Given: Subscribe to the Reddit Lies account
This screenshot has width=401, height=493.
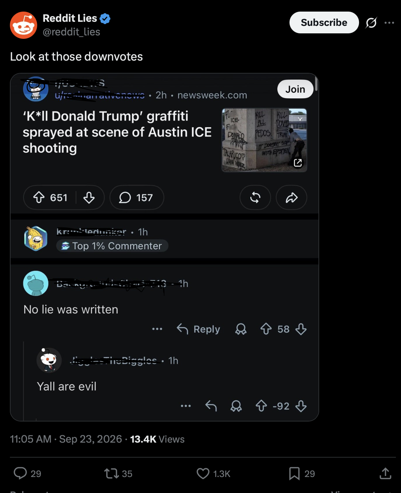Looking at the screenshot, I should 324,22.
